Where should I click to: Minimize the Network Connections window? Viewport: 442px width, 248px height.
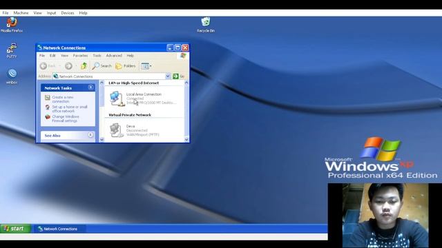tap(170, 48)
